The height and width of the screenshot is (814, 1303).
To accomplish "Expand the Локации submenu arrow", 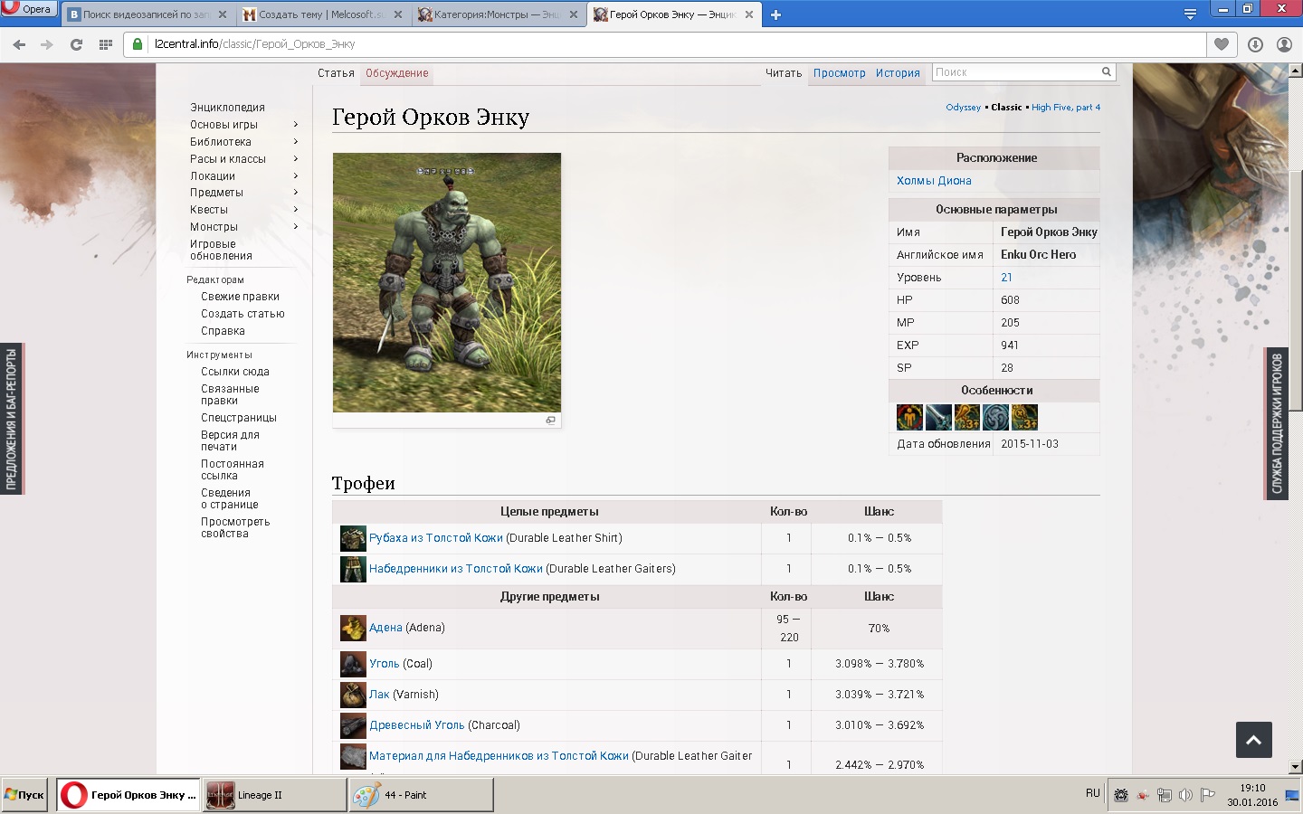I will pos(296,176).
